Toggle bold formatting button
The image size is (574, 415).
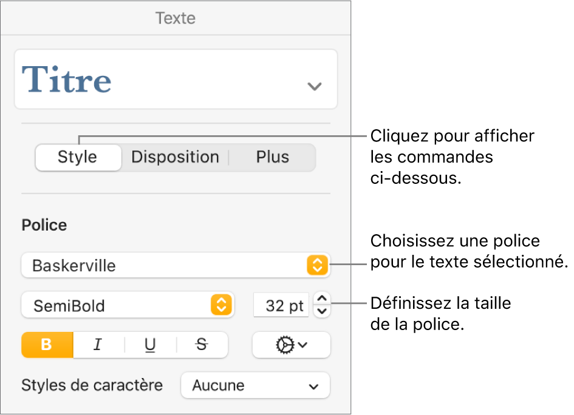point(47,345)
